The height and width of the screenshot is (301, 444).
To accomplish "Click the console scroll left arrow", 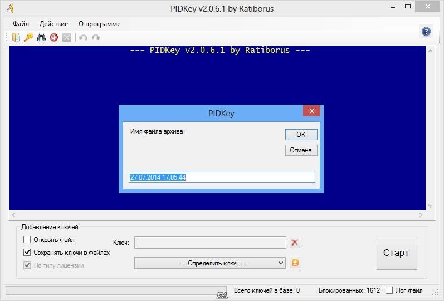I will pyautogui.click(x=13, y=215).
